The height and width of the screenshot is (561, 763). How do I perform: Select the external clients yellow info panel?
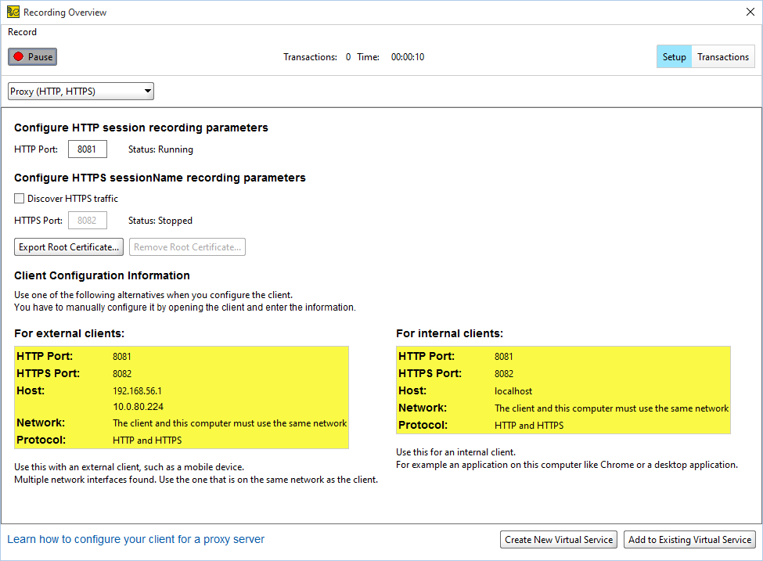(x=182, y=396)
